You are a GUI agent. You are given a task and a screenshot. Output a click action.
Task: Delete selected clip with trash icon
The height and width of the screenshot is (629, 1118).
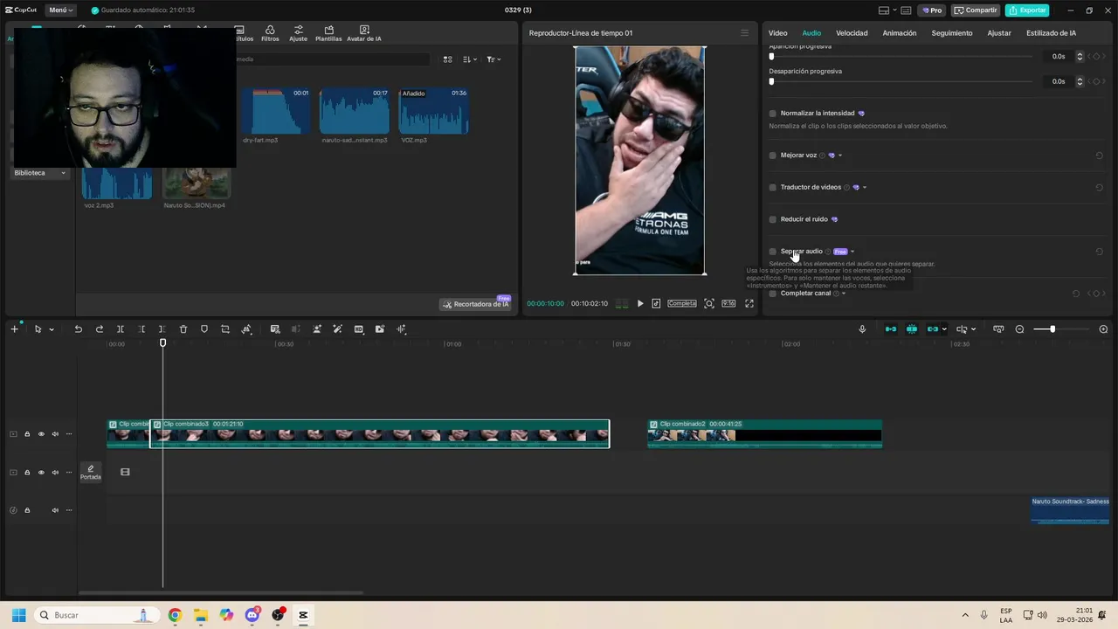183,329
